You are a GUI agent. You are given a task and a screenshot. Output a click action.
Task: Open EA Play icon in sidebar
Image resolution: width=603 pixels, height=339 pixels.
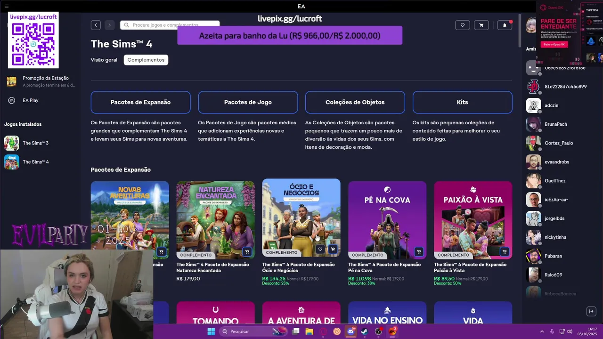(x=11, y=100)
